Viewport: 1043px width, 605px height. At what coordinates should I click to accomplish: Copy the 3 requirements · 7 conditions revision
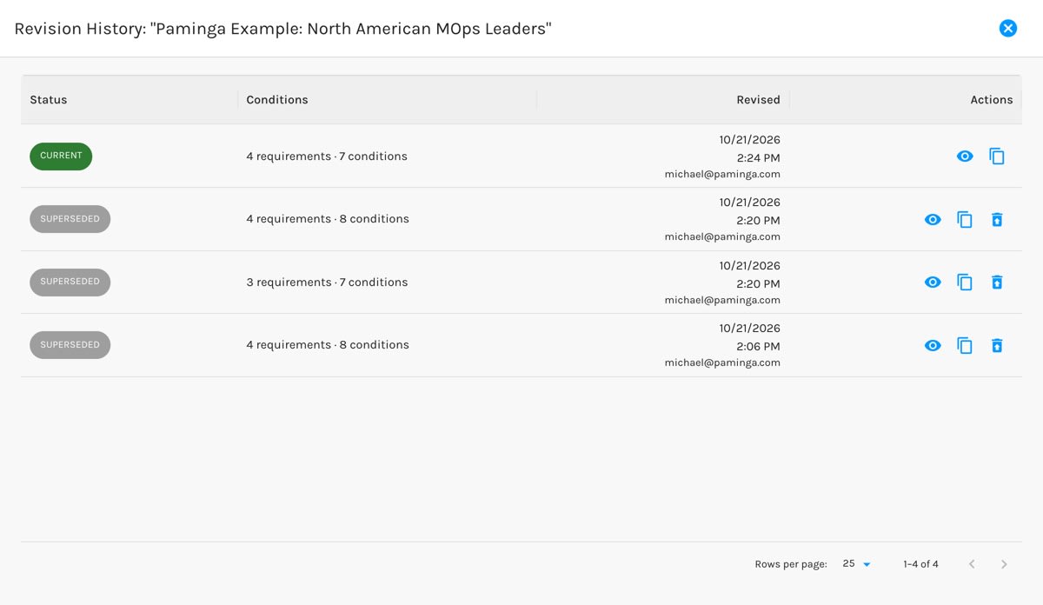click(x=965, y=283)
